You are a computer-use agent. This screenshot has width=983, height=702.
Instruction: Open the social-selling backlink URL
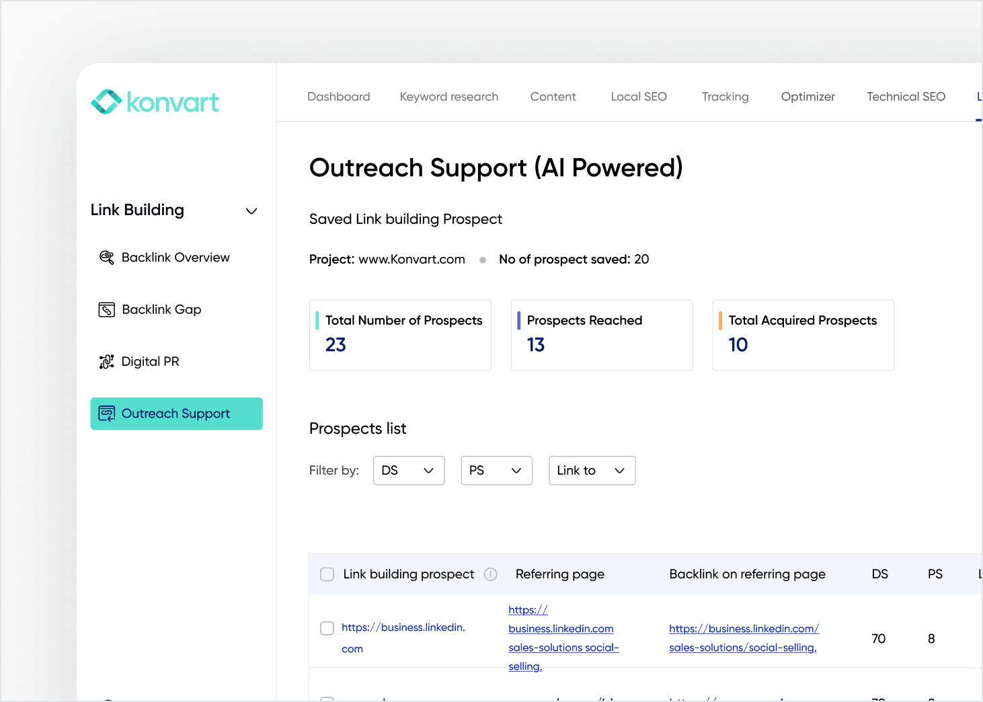744,637
